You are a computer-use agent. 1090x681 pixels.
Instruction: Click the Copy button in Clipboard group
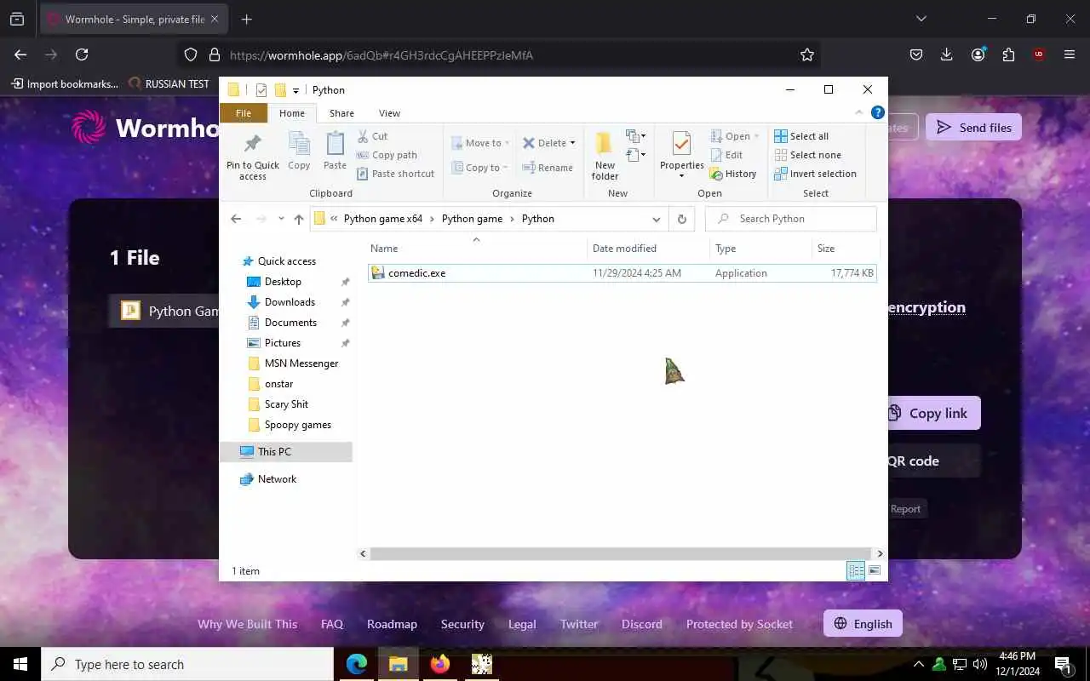(x=299, y=152)
